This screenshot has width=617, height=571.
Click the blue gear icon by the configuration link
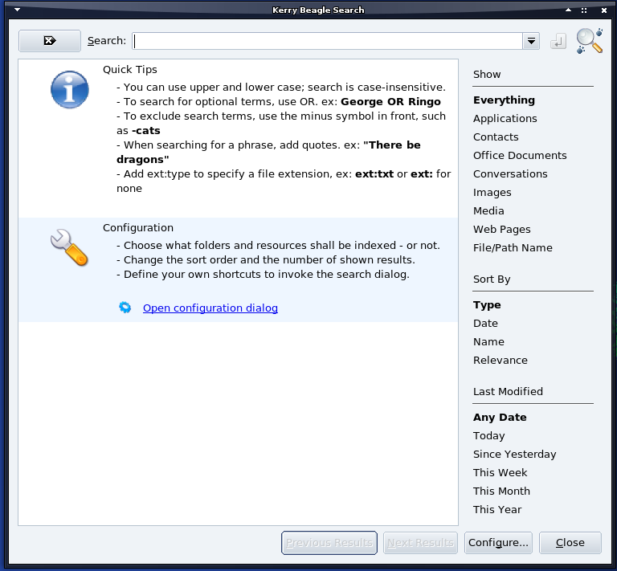(x=125, y=308)
